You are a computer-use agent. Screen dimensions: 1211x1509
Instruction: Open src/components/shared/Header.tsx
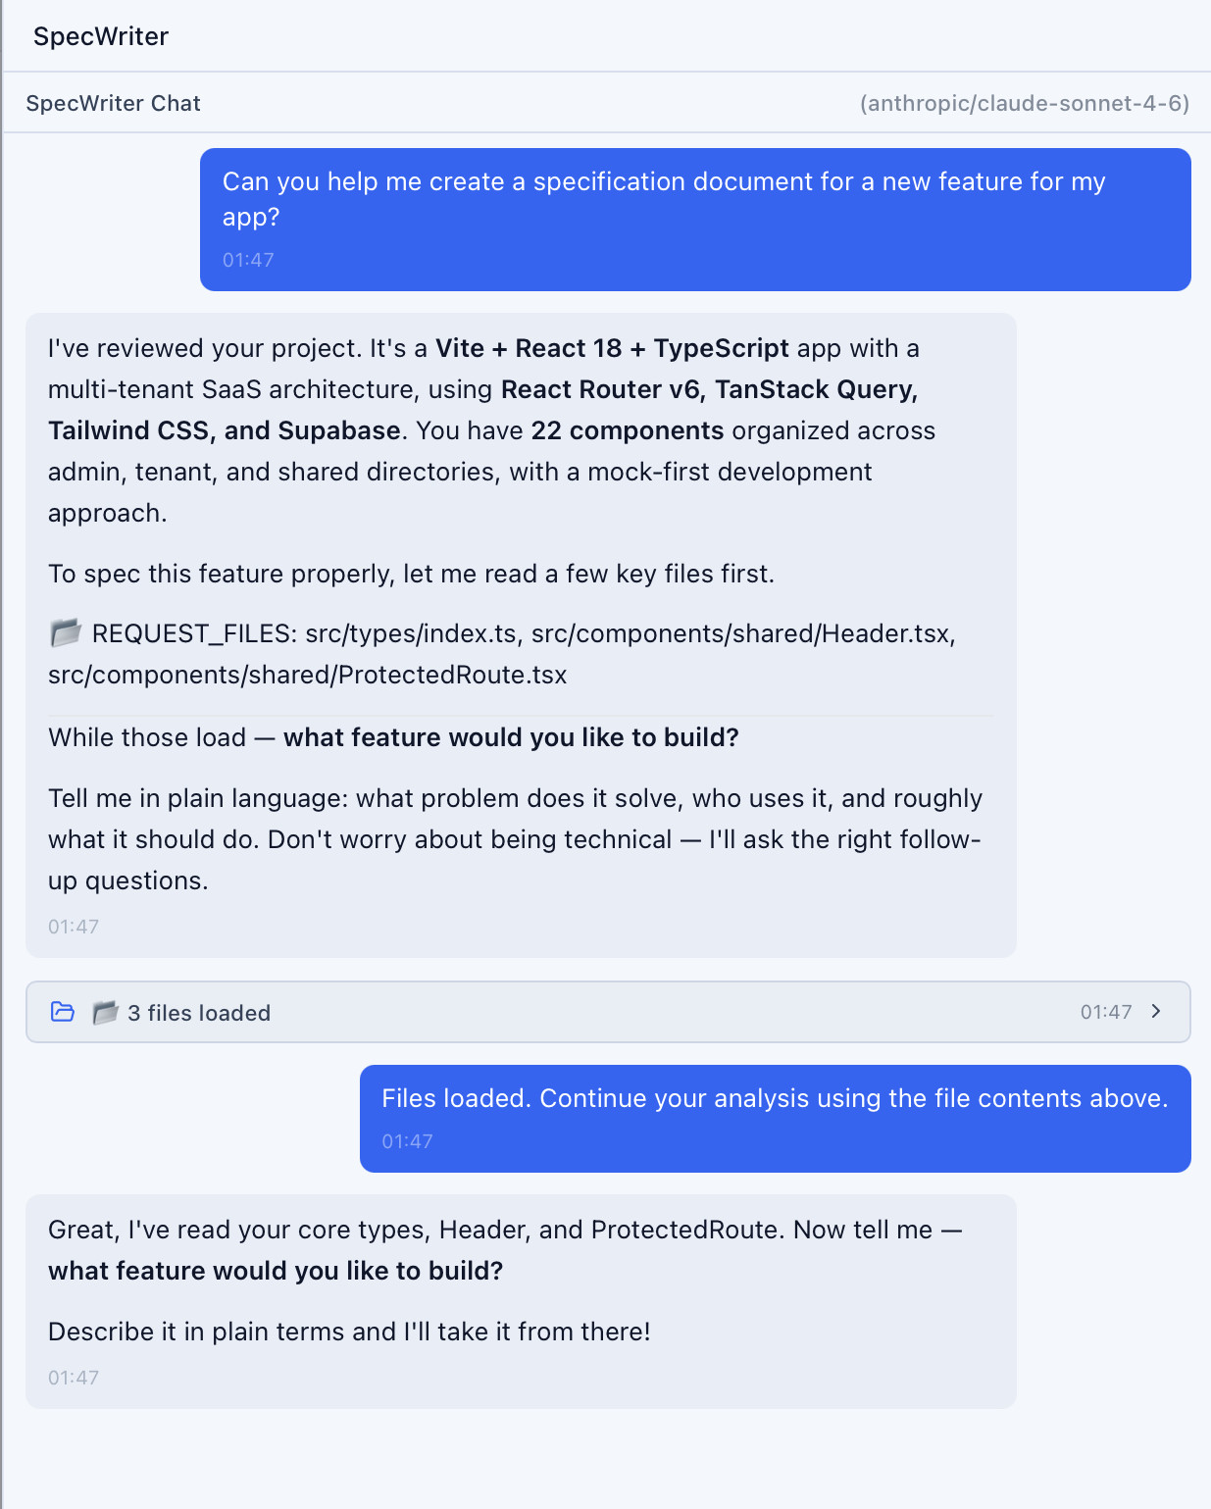743,633
